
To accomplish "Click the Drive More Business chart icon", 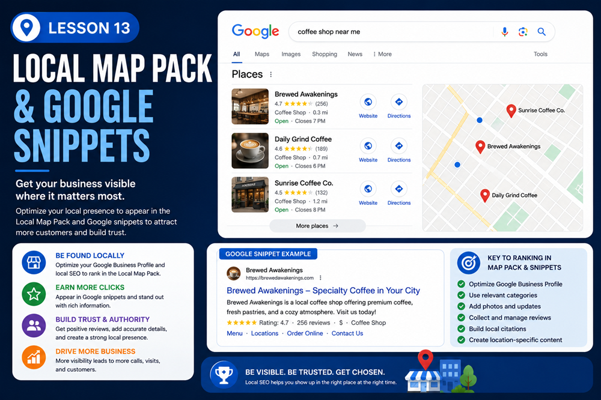I will pyautogui.click(x=34, y=357).
